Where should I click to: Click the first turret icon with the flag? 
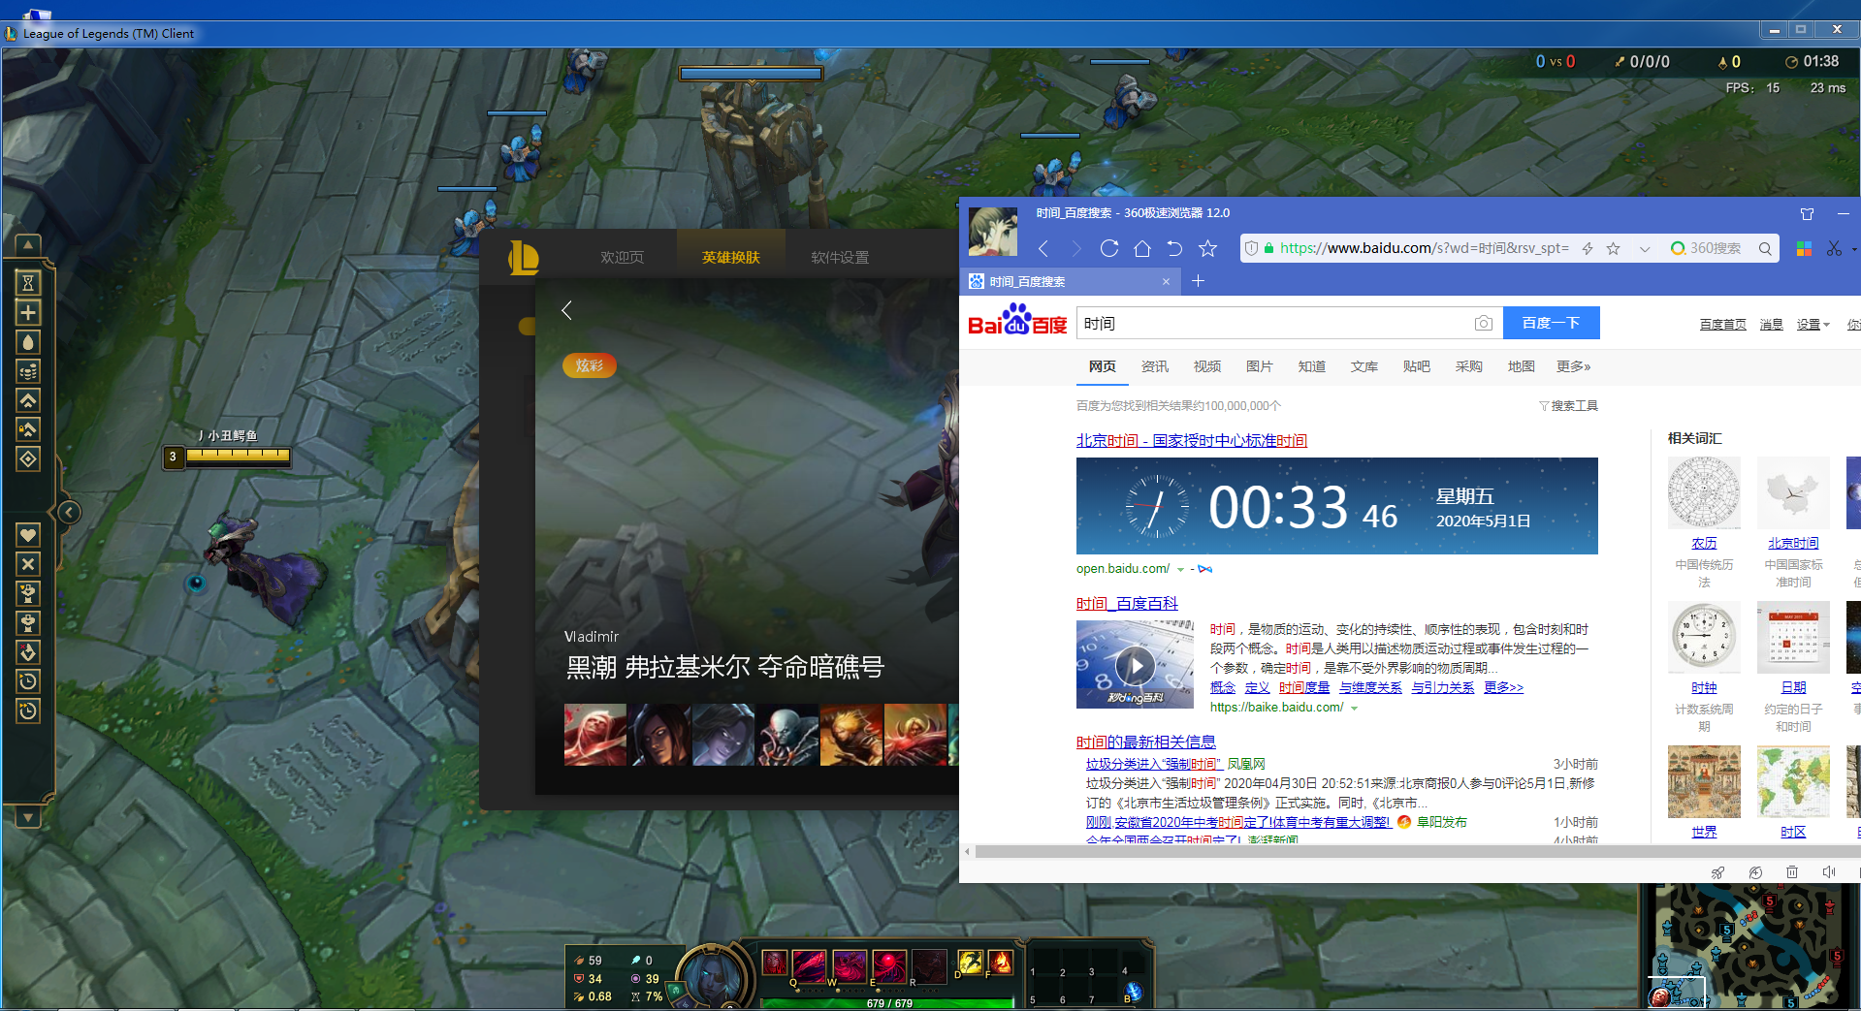click(28, 592)
